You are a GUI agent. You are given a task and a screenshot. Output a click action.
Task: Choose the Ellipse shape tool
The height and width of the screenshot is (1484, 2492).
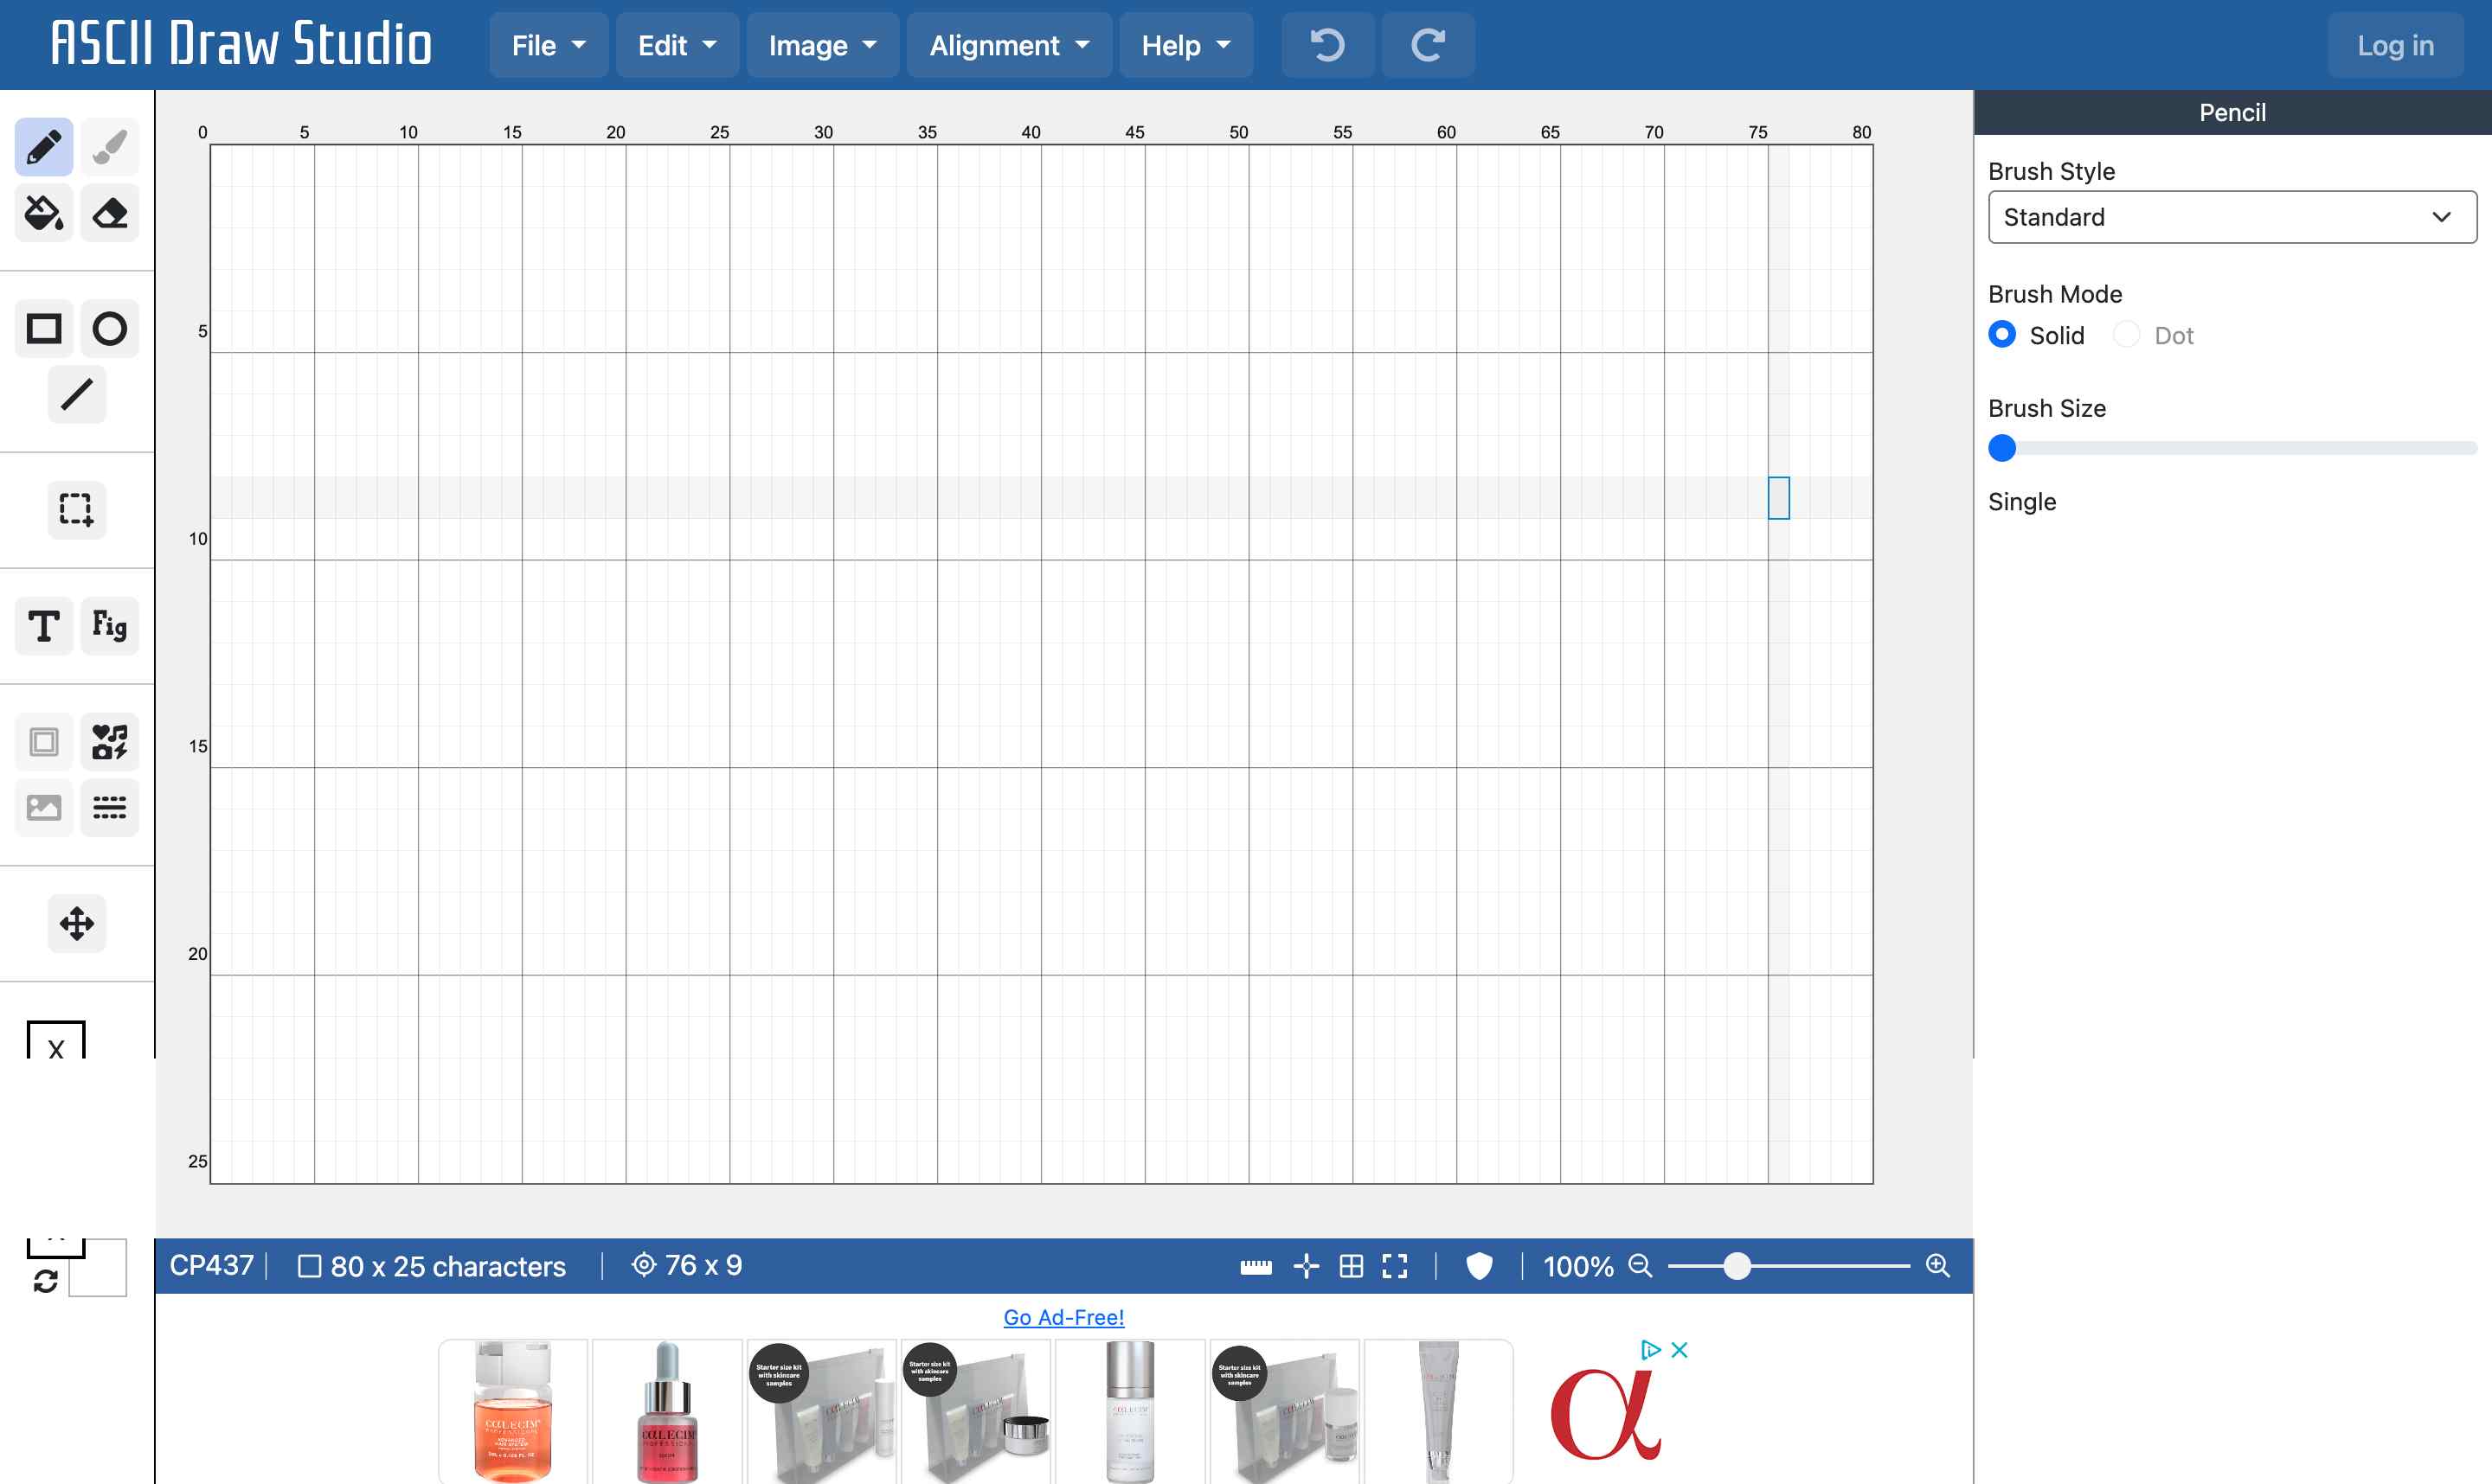pos(110,328)
